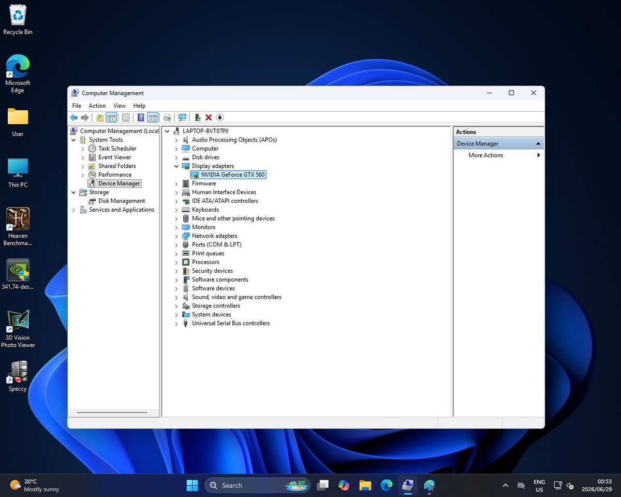Open the Action menu
The height and width of the screenshot is (497, 621).
tap(97, 106)
